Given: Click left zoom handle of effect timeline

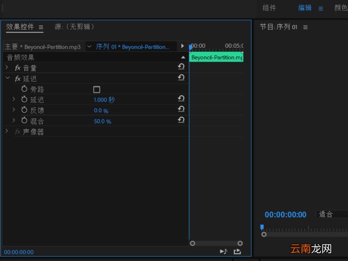Looking at the screenshot, I should [192, 243].
